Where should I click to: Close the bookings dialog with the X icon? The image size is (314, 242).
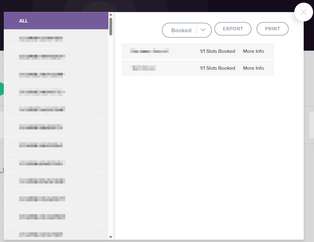coord(303,12)
